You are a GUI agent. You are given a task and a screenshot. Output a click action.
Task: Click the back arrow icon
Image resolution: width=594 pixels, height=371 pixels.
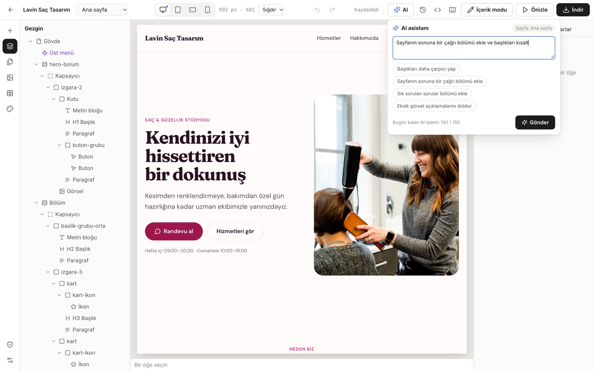pos(11,10)
